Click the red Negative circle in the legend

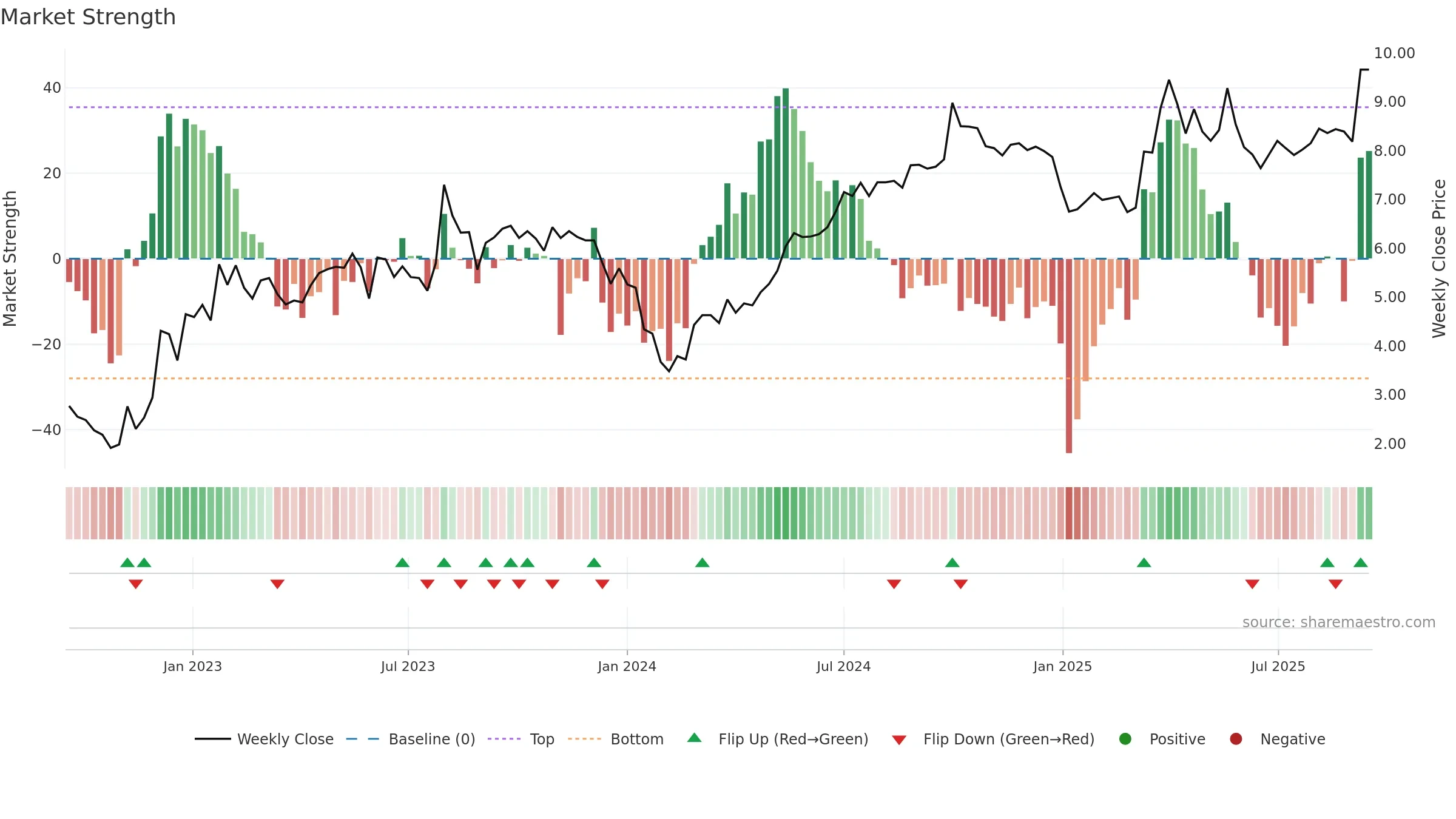coord(1236,739)
